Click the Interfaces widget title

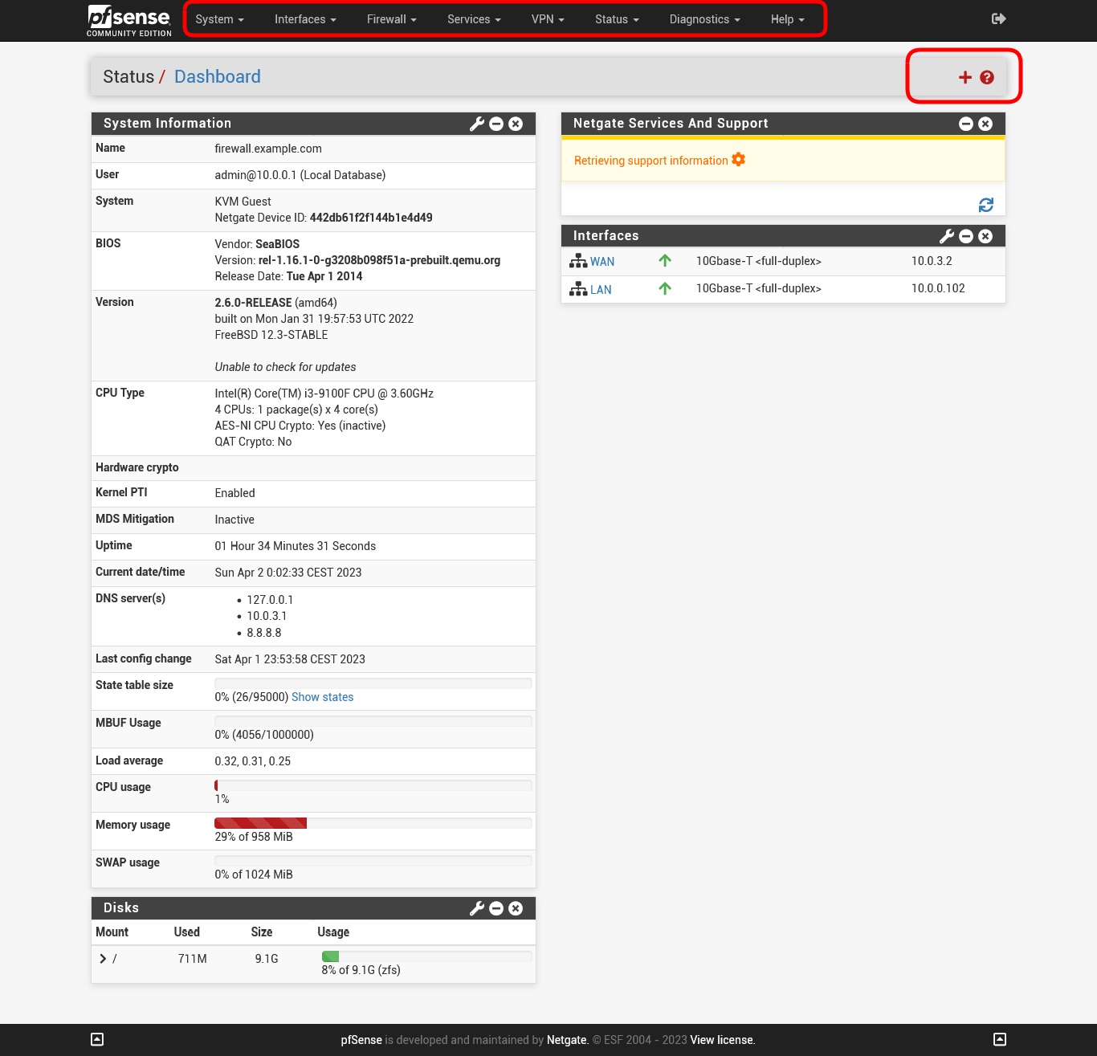(606, 235)
